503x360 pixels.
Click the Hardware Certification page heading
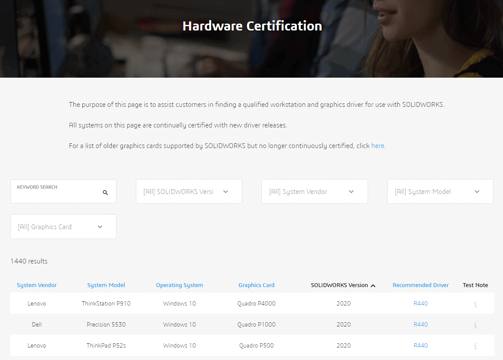(x=252, y=26)
